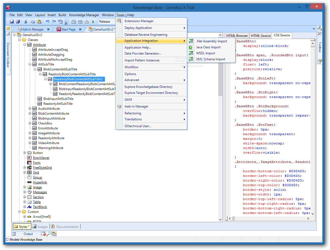Open the Release configuration combo box
Image resolution: width=330 pixels, height=250 pixels.
(x=107, y=22)
